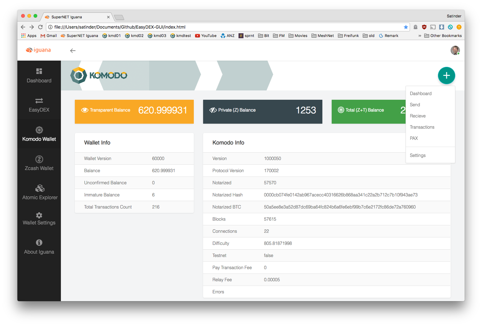Screen dimensions: 482x326
Task: Click the Komodo logo banner
Action: (x=99, y=75)
